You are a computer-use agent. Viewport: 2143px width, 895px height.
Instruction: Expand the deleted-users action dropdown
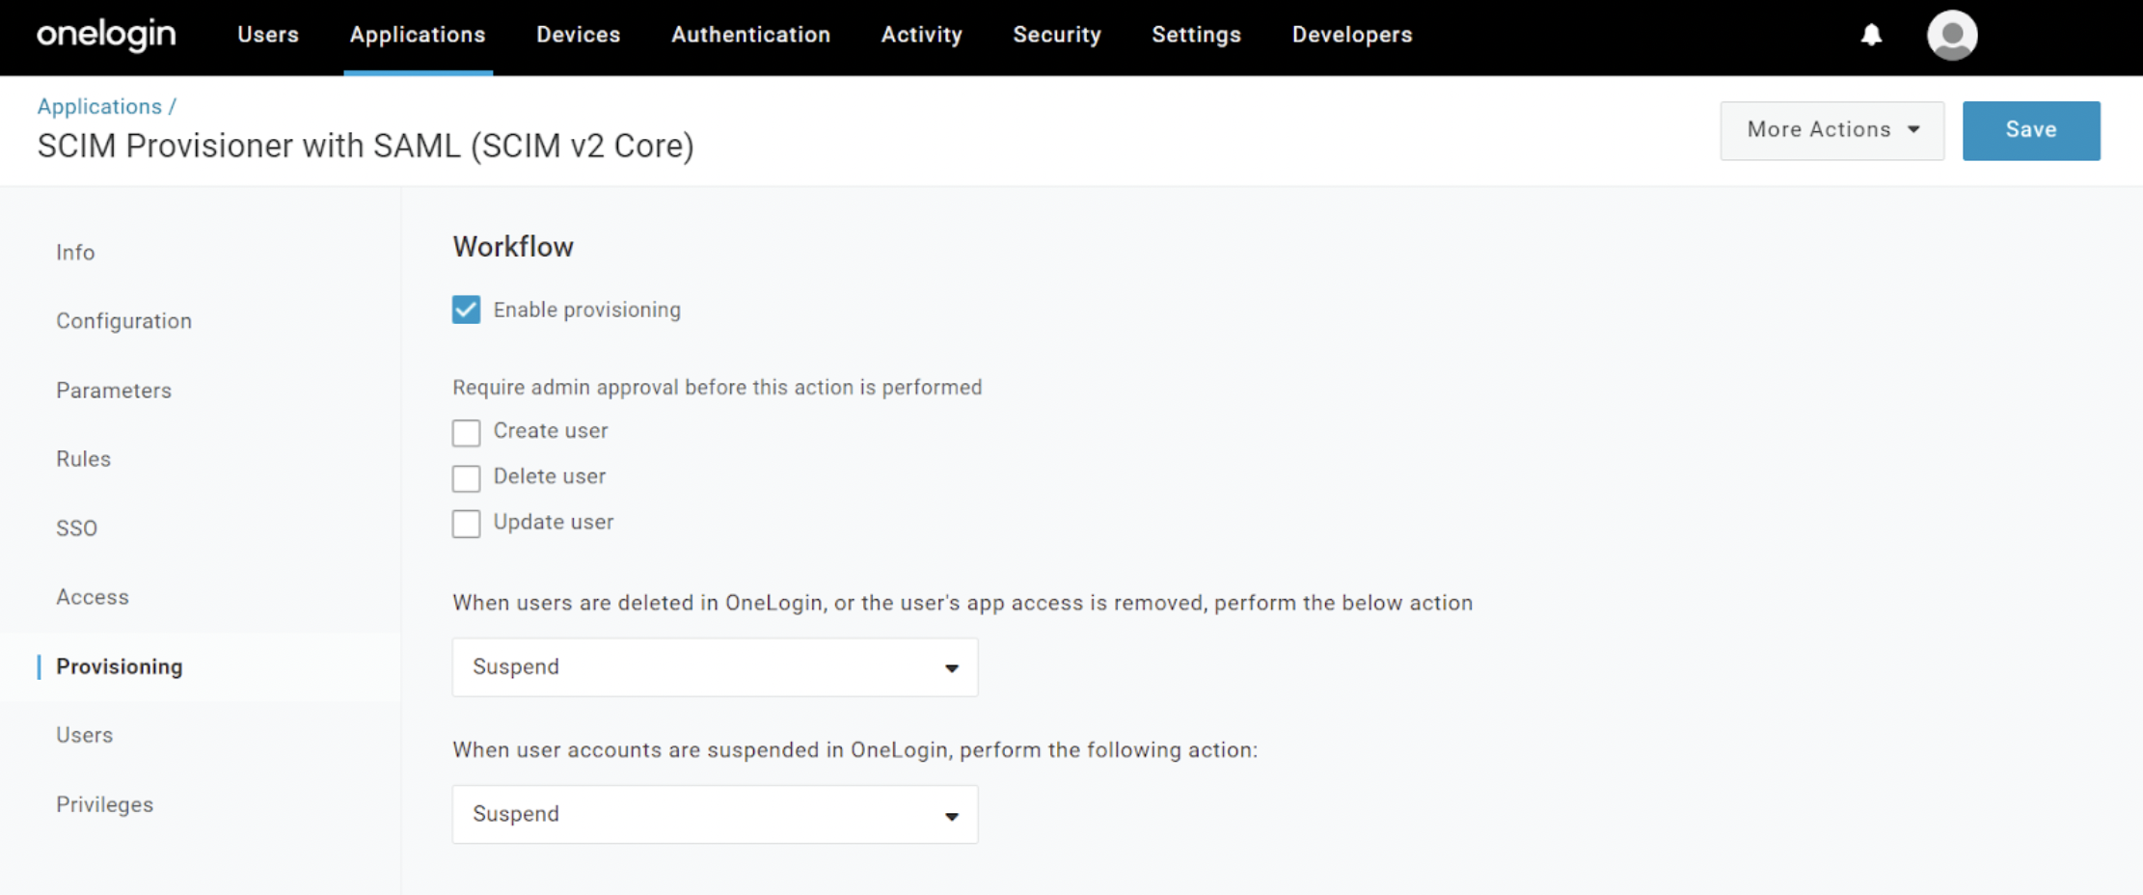coord(715,667)
